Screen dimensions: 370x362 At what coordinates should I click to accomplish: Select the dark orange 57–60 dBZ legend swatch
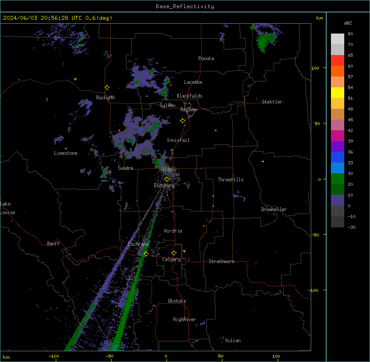(337, 71)
